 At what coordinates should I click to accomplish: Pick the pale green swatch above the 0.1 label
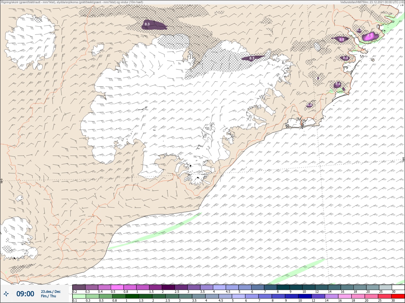pyautogui.click(x=79, y=296)
